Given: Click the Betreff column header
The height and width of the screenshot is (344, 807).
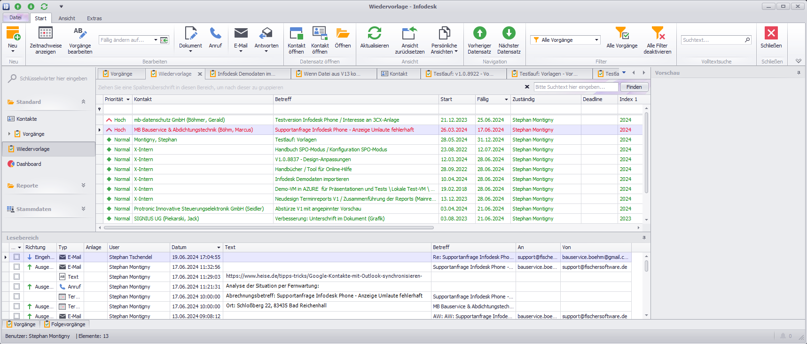Looking at the screenshot, I should [x=356, y=100].
